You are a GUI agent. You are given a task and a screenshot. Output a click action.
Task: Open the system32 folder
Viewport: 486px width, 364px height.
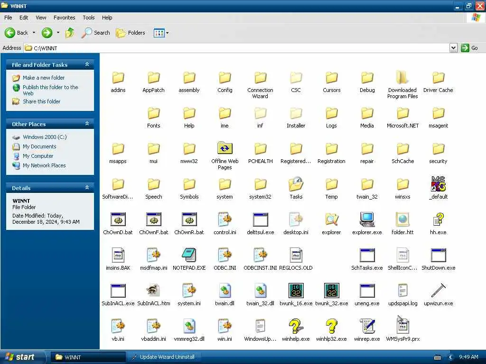click(260, 184)
